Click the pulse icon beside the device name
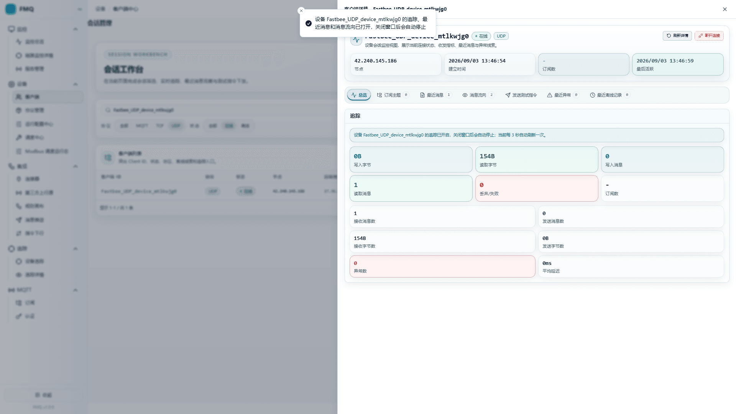Image resolution: width=736 pixels, height=414 pixels. coord(356,40)
